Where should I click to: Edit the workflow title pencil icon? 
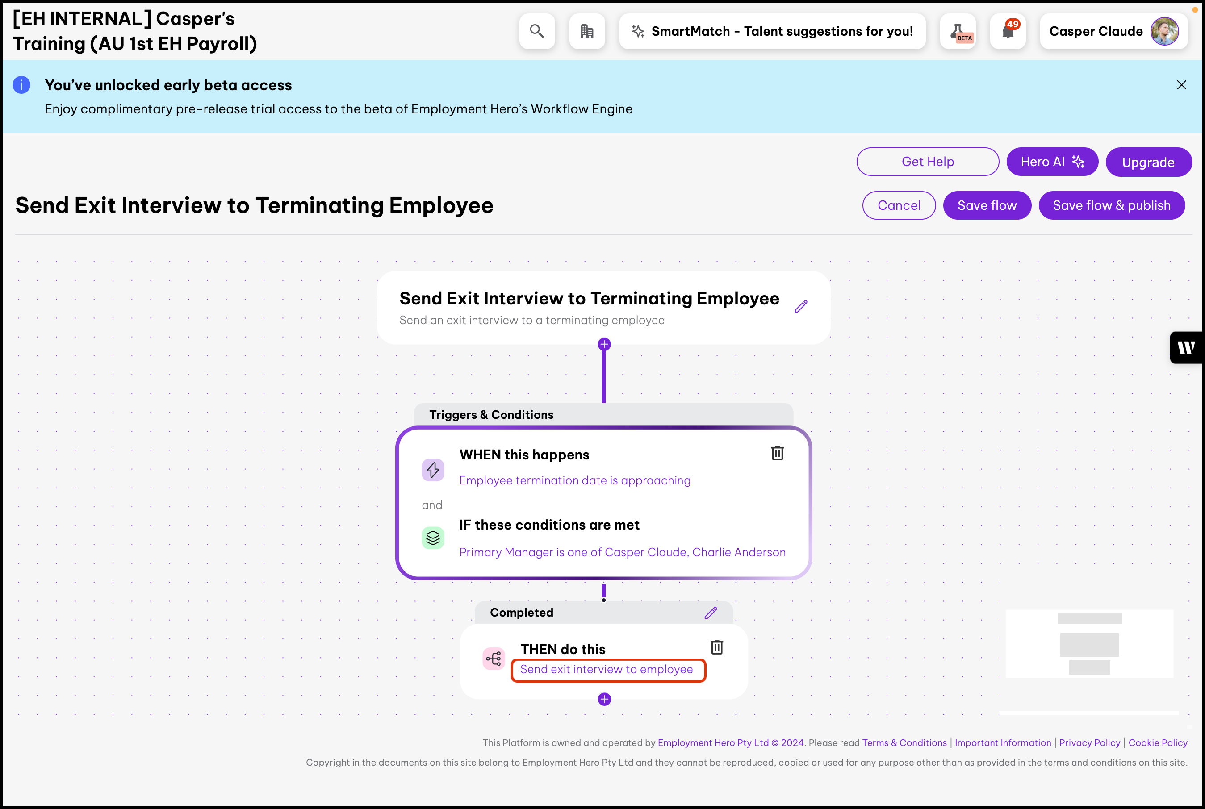(800, 306)
